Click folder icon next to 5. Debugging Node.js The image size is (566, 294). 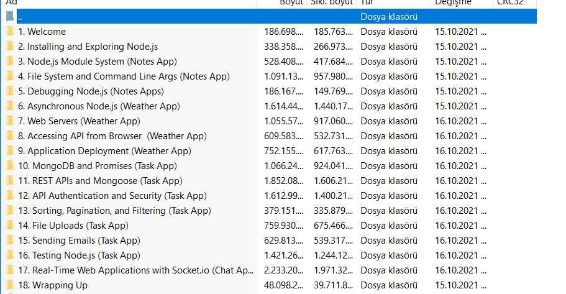9,91
